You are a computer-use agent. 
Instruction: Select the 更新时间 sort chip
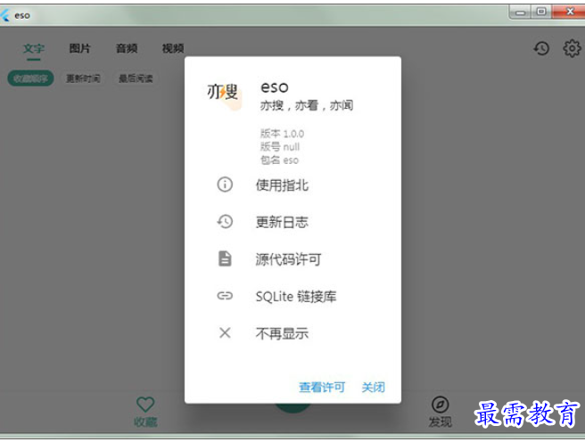click(83, 78)
